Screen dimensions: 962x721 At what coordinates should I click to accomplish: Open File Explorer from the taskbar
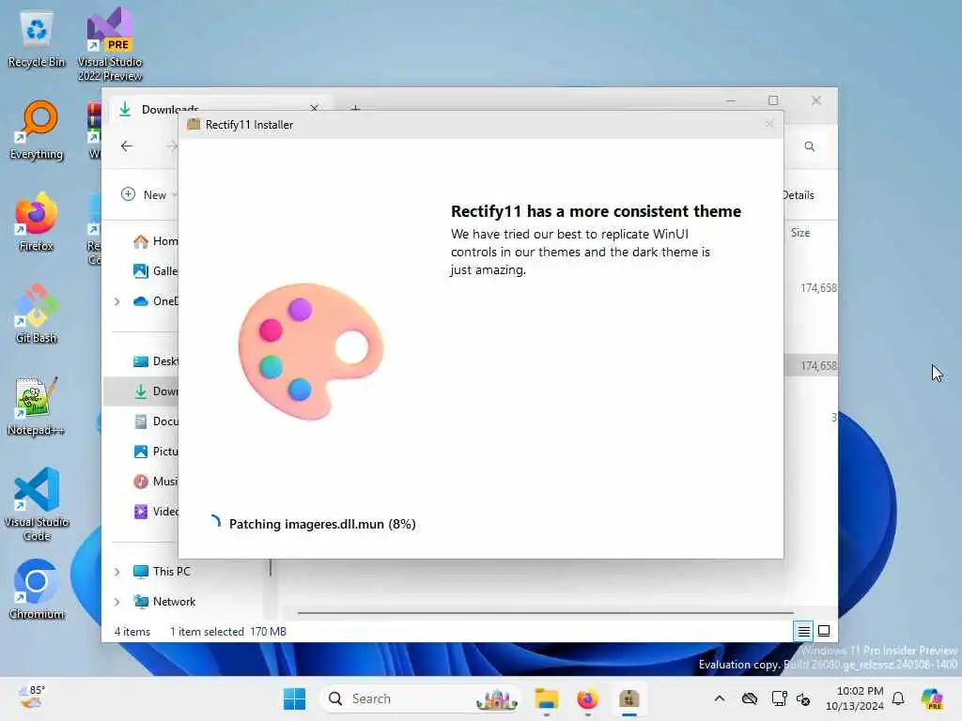[x=546, y=698]
